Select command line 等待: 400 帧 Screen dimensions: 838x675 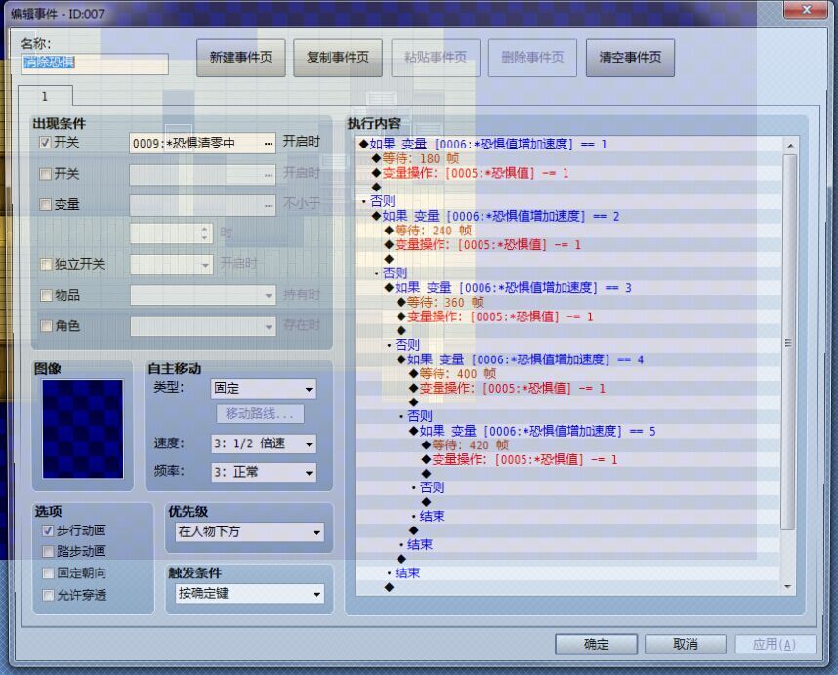coord(457,373)
